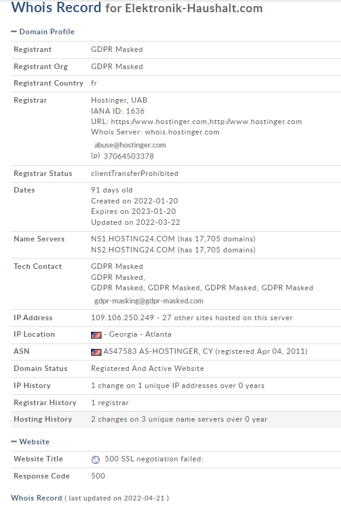Click 'Created on 2022-01-20'
341x506 pixels.
coord(134,200)
